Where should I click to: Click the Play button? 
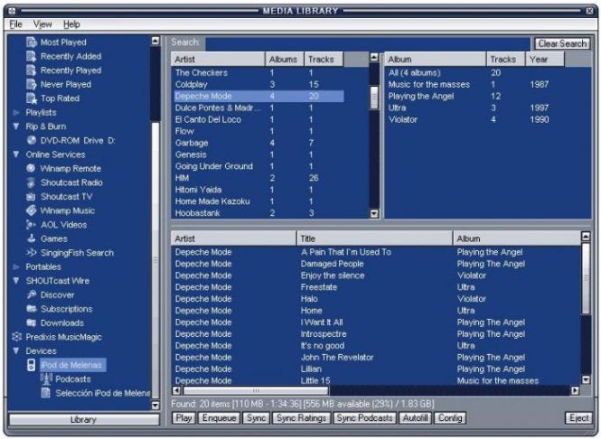point(183,418)
